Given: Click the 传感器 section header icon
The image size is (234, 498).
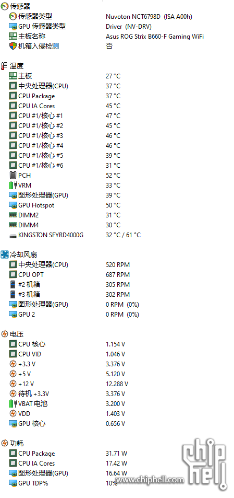Looking at the screenshot, I should 5,6.
